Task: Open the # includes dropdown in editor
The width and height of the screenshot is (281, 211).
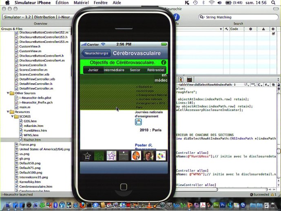Action: point(267,84)
